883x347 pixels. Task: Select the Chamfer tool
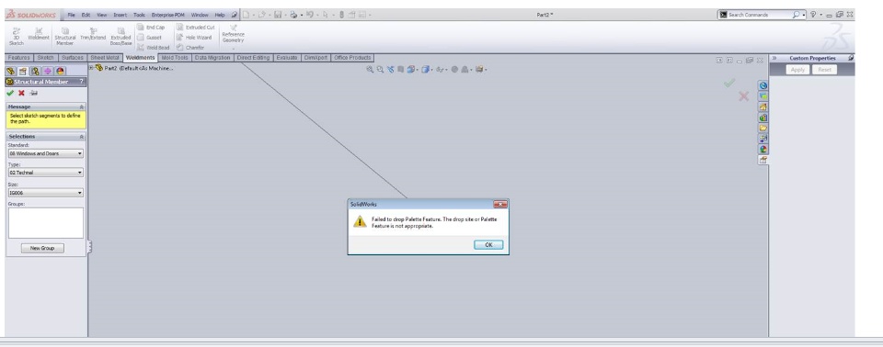190,48
